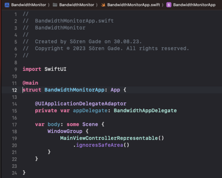
Task: Click 'BandwidthMonitorApp' type name on line 12
Action: point(74,90)
